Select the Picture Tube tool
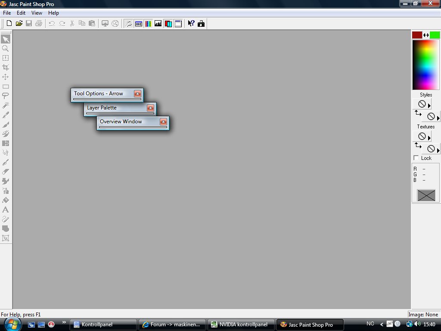This screenshot has width=441, height=331. point(6,181)
